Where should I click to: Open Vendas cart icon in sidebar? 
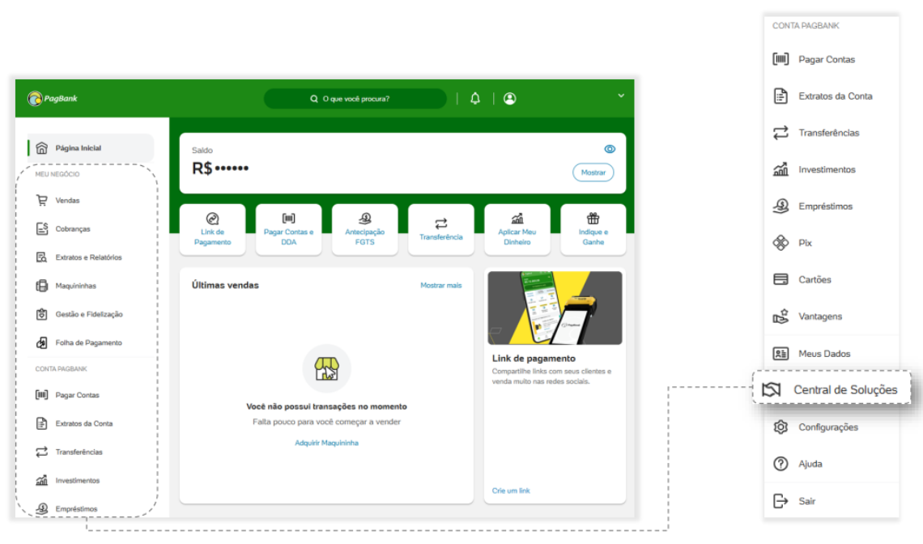42,200
